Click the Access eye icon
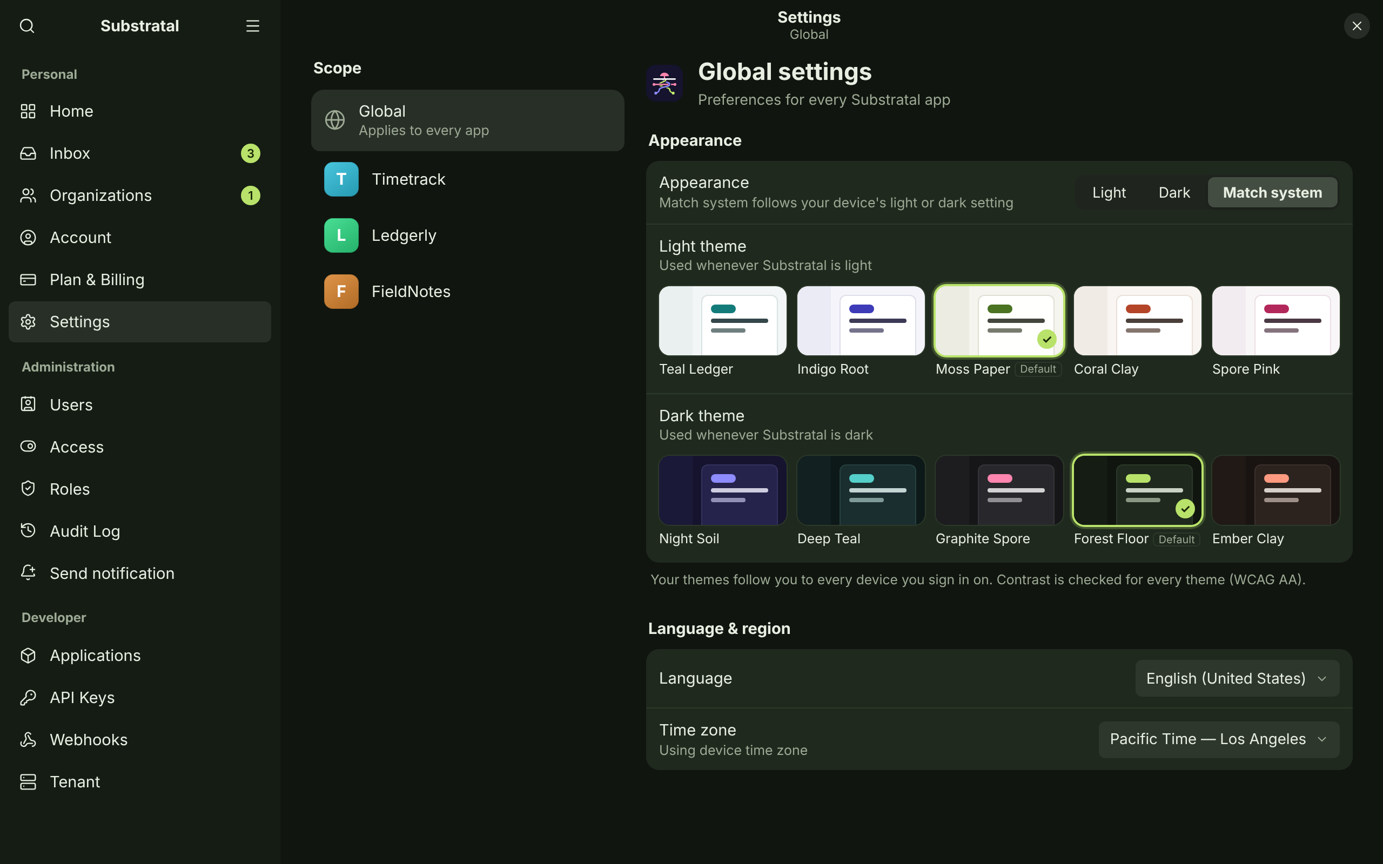Screen dimensions: 1383x864 pos(28,446)
